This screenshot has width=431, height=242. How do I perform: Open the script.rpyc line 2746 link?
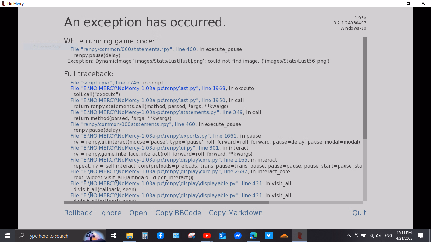[x=105, y=83]
